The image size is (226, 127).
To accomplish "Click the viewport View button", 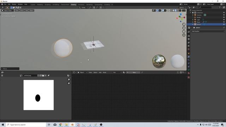I will click(17, 11).
